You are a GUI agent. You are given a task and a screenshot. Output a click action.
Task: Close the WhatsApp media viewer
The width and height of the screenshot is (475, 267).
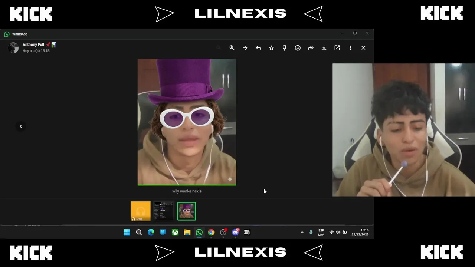click(x=363, y=48)
